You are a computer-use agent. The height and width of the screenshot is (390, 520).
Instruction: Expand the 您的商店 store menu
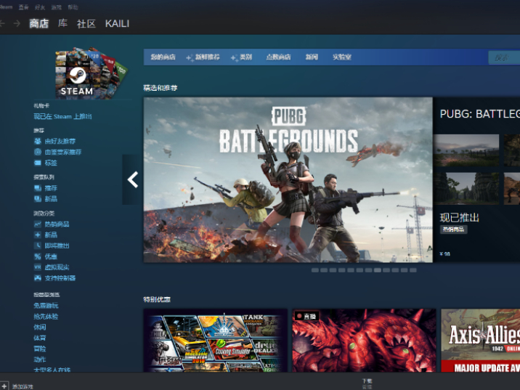(163, 57)
